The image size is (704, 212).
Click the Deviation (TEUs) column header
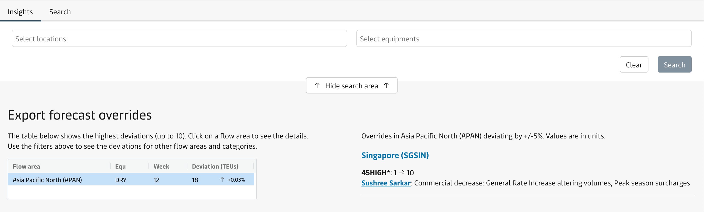point(215,167)
